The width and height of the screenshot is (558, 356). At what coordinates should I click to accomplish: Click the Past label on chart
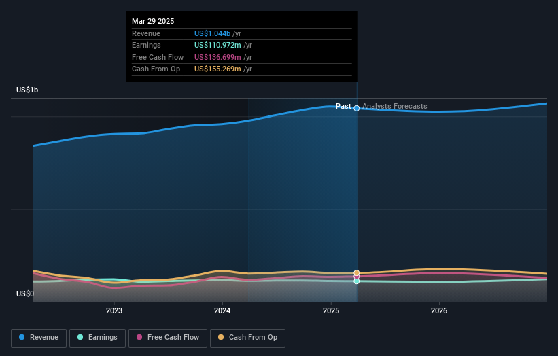[x=343, y=107]
